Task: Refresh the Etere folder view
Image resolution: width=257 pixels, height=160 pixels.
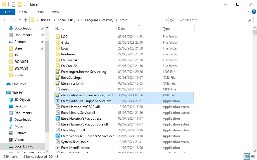Action: [x=171, y=20]
